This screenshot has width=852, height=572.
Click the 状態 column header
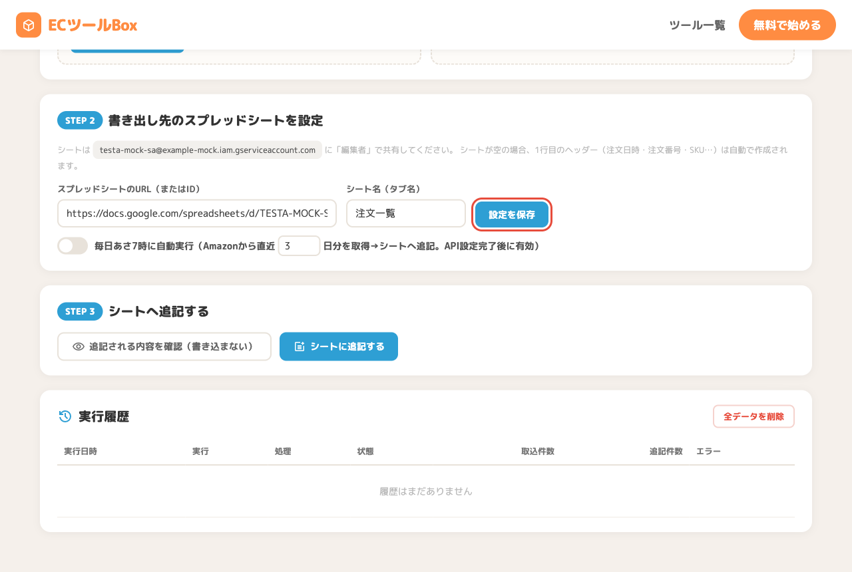(x=365, y=452)
